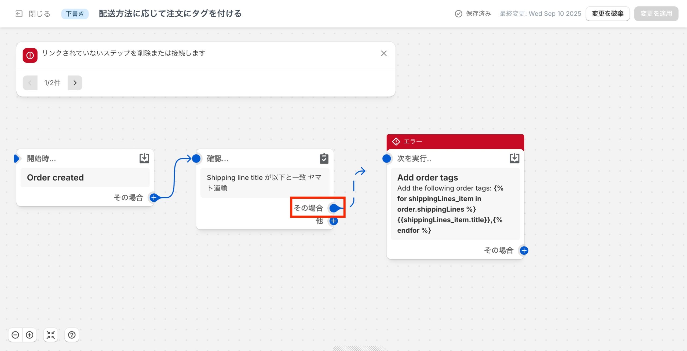Click the input connector of Add order tags

[386, 158]
